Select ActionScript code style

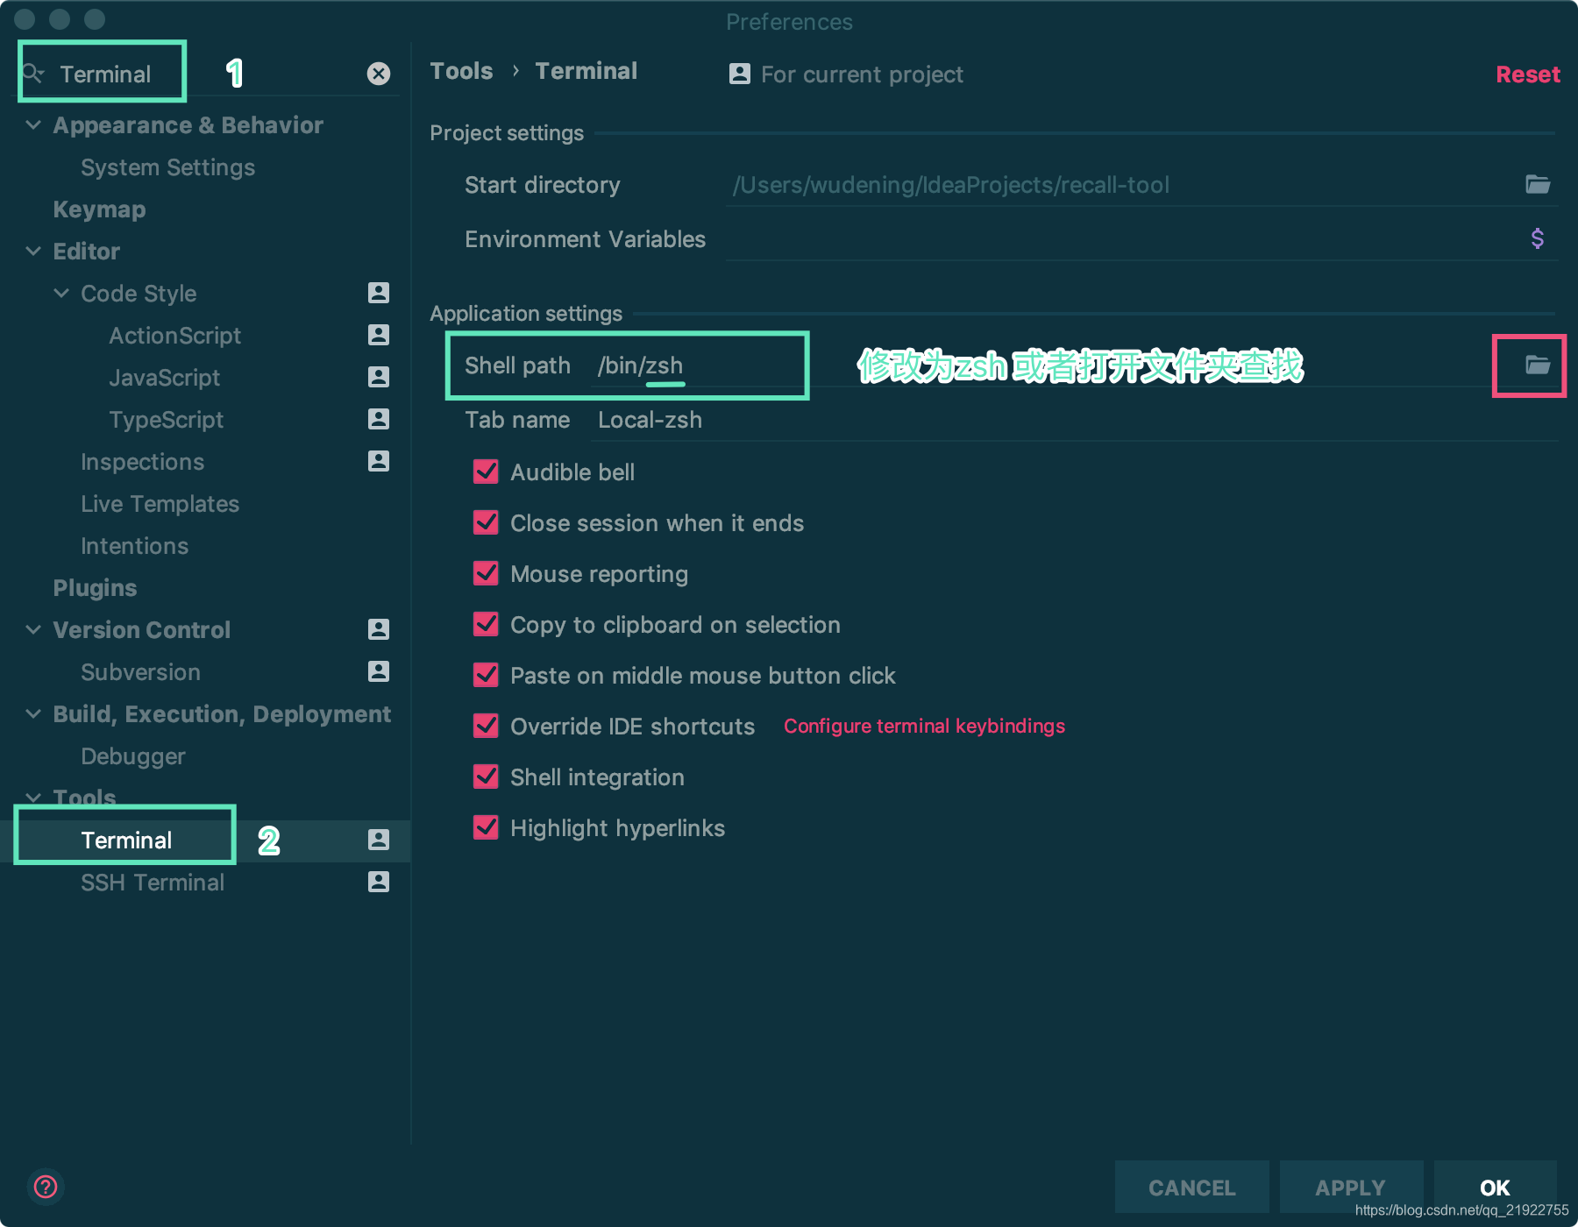pyautogui.click(x=174, y=336)
